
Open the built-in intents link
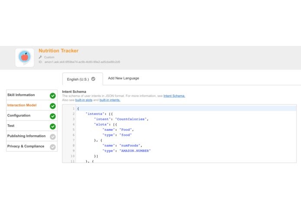click(x=110, y=100)
